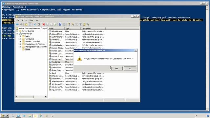Click the Create new group toolbar icon

point(73,24)
